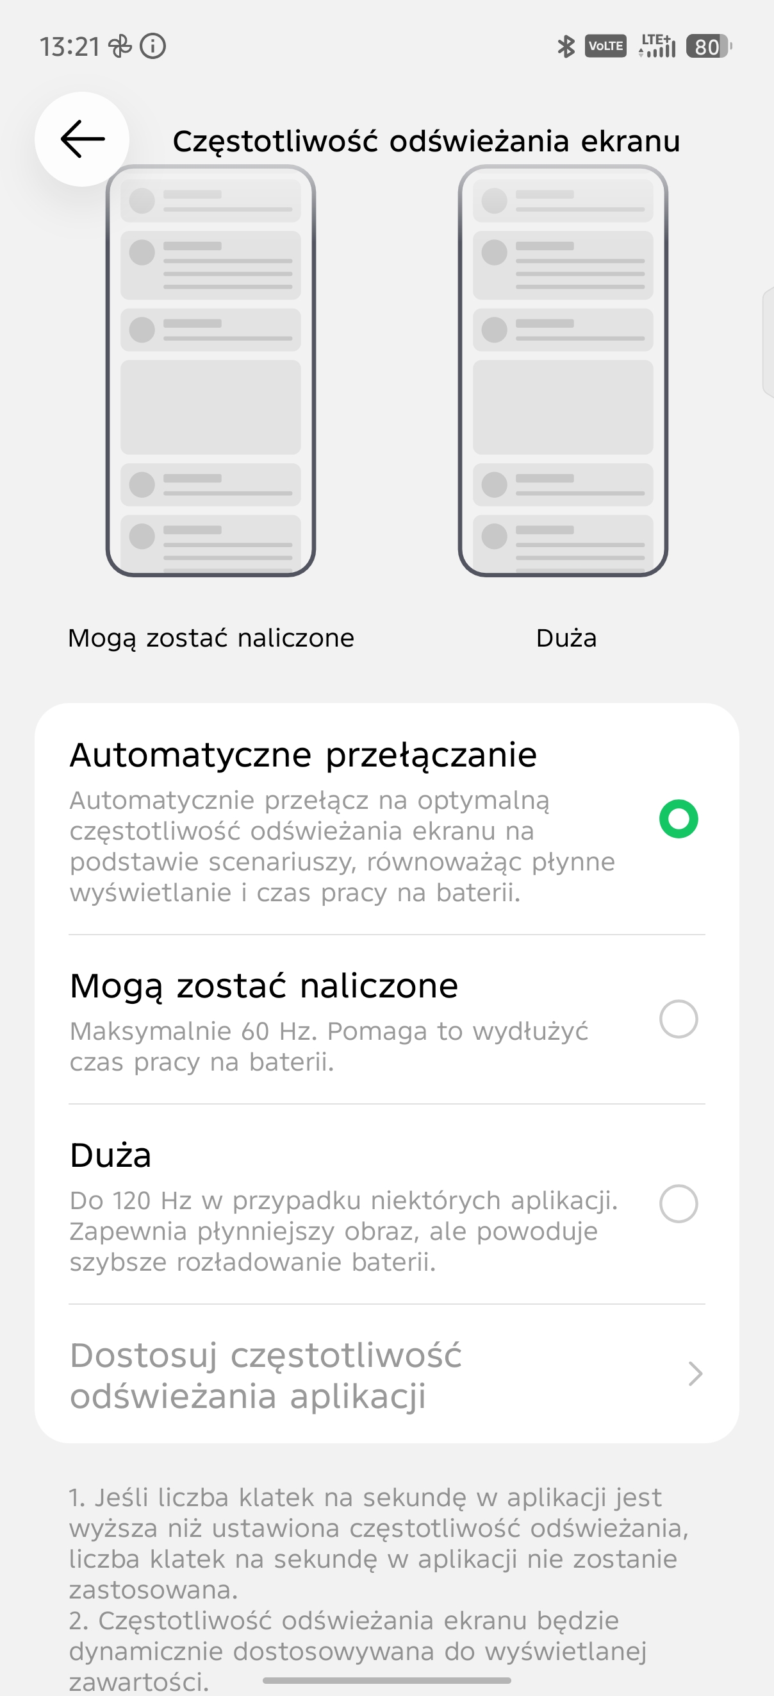Select the 60 Hz radio button
The image size is (774, 1696).
678,1019
